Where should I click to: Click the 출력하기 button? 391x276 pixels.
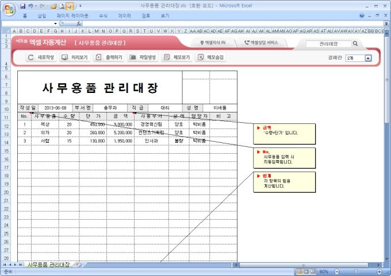point(109,57)
